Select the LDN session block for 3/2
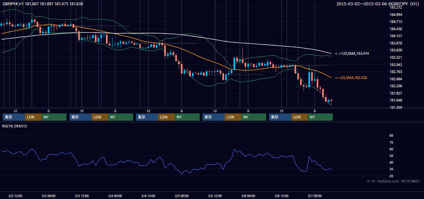Image resolution: width=424 pixels, height=199 pixels. click(x=34, y=117)
